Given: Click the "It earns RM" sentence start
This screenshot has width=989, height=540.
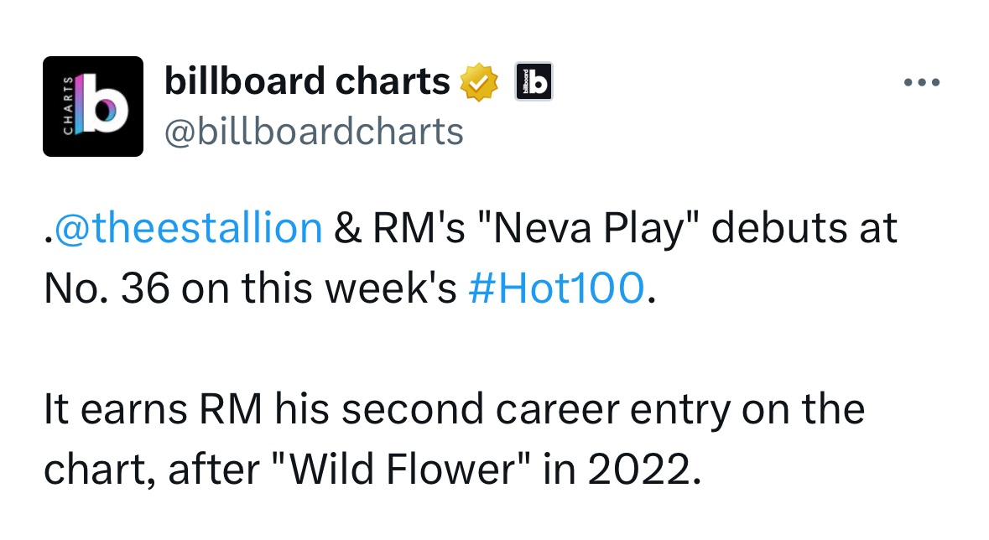Looking at the screenshot, I should pyautogui.click(x=153, y=409).
